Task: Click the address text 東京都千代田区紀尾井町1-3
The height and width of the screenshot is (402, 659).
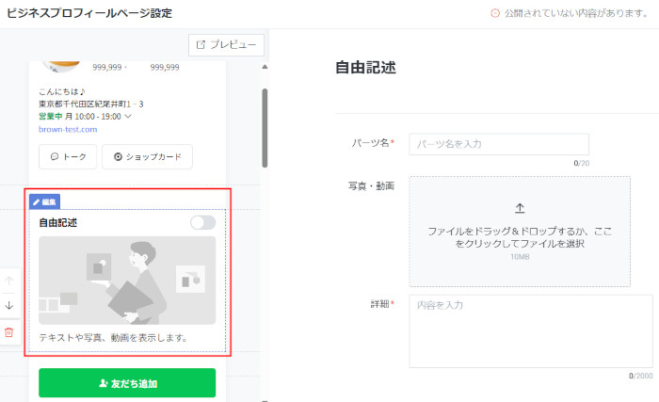Action: click(x=90, y=104)
